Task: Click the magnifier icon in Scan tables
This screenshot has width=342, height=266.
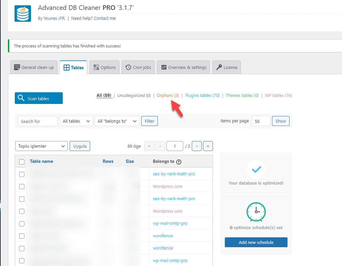Action: [21, 98]
